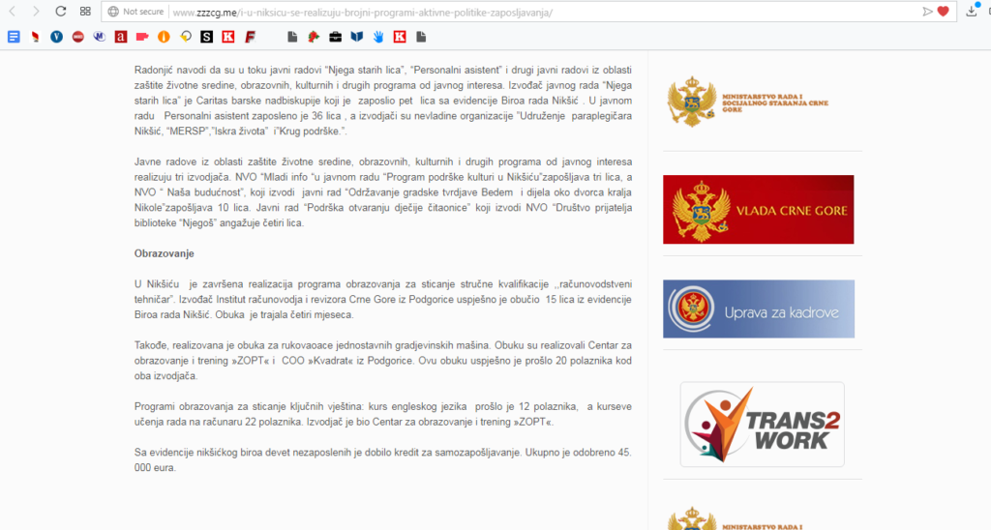Click the send-page paper plane icon

[x=927, y=12]
